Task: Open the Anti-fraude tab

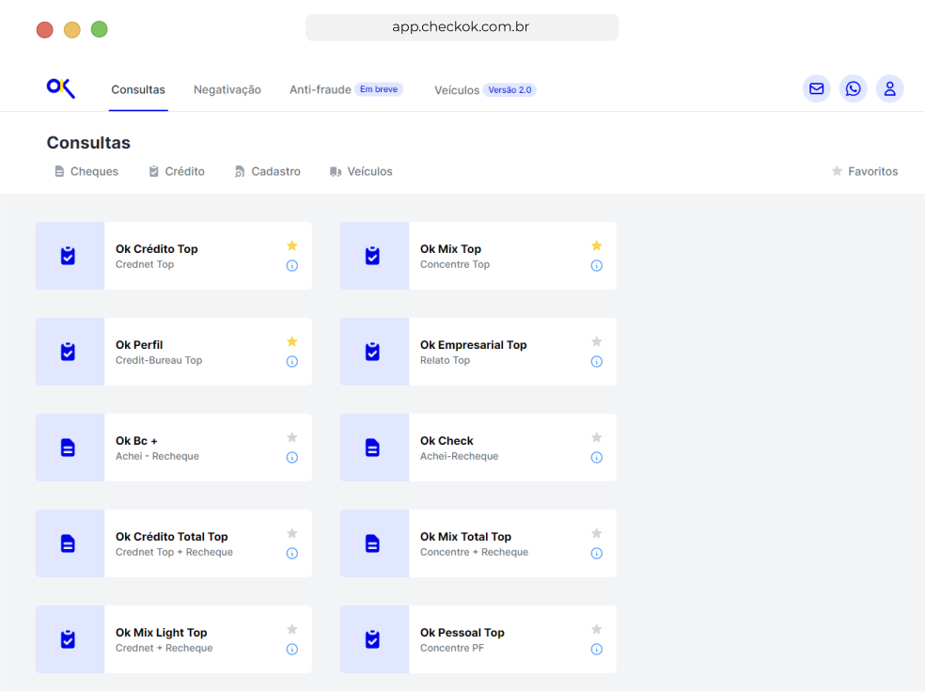Action: click(x=321, y=89)
